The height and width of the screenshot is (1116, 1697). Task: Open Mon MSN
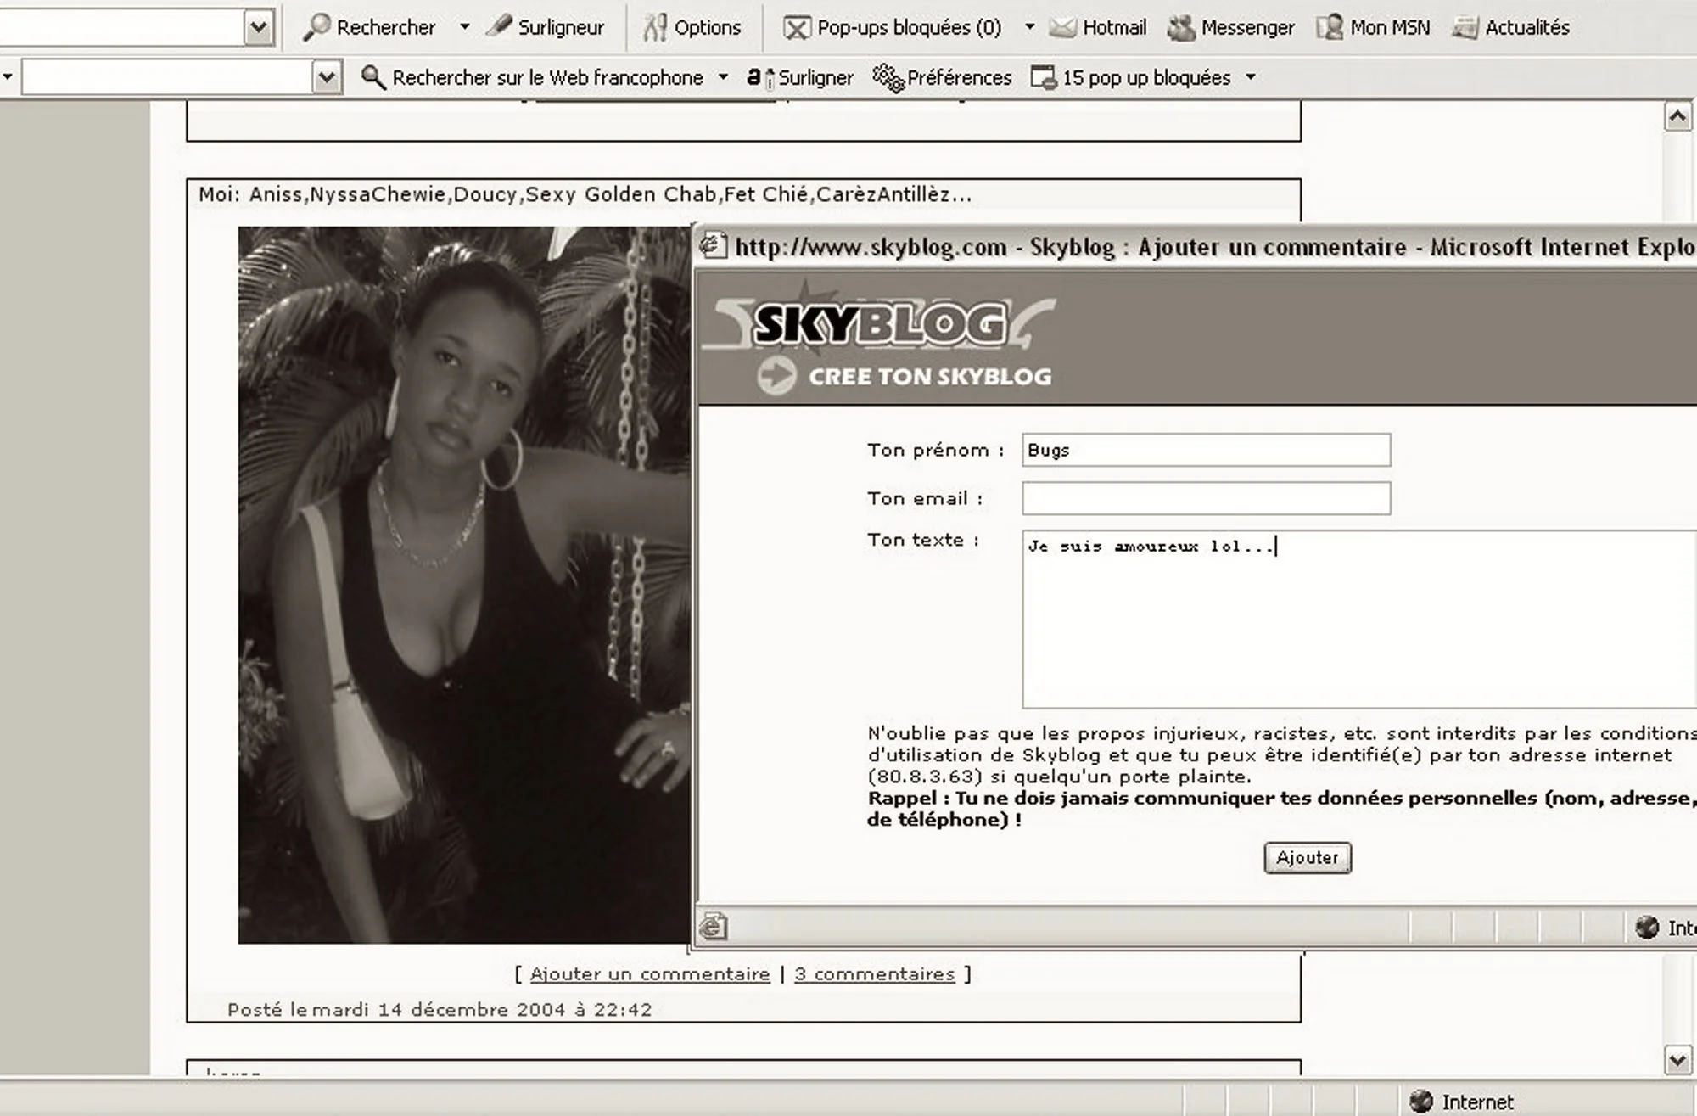[x=1373, y=27]
